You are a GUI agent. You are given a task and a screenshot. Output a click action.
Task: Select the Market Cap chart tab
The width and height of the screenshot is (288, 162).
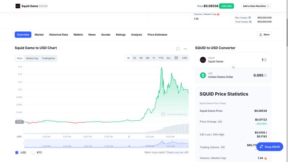coord(32,58)
